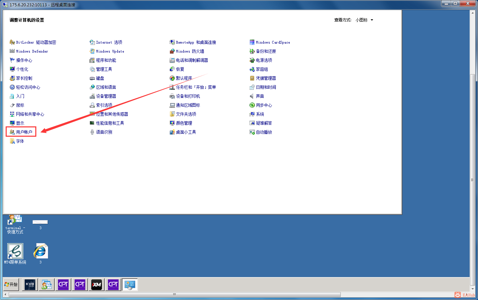The width and height of the screenshot is (478, 300).
Task: Click the 默认程序 icon
Action: click(x=172, y=78)
